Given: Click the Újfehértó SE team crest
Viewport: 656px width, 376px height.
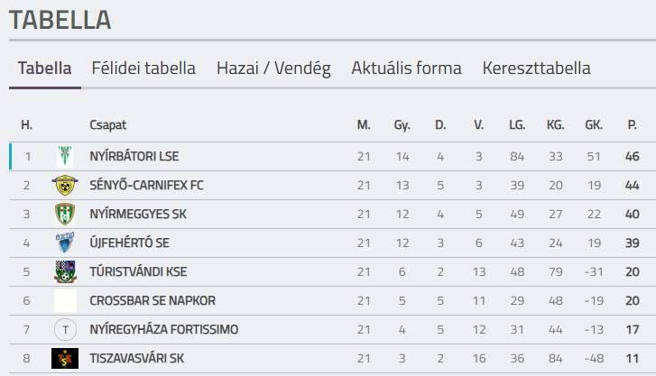Looking at the screenshot, I should pos(65,243).
